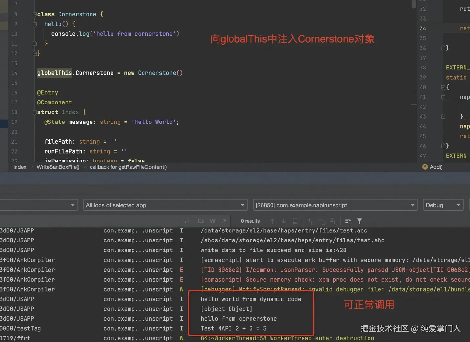Image resolution: width=470 pixels, height=342 pixels.
Task: Click log line '/abcs/data/storage/el2/base/haps/entry/files/test.abc'
Action: tap(293, 240)
